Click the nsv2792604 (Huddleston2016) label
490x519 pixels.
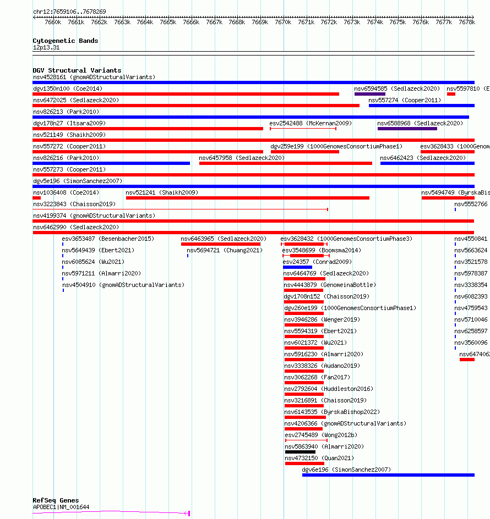tap(329, 390)
